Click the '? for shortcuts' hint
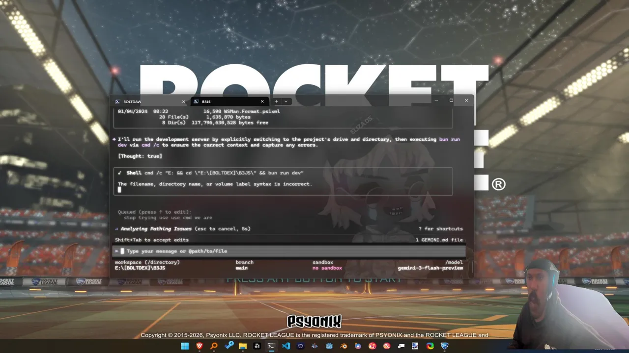Viewport: 629px width, 353px height. coord(440,229)
